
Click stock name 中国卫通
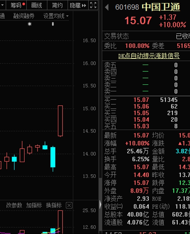(x=161, y=7)
